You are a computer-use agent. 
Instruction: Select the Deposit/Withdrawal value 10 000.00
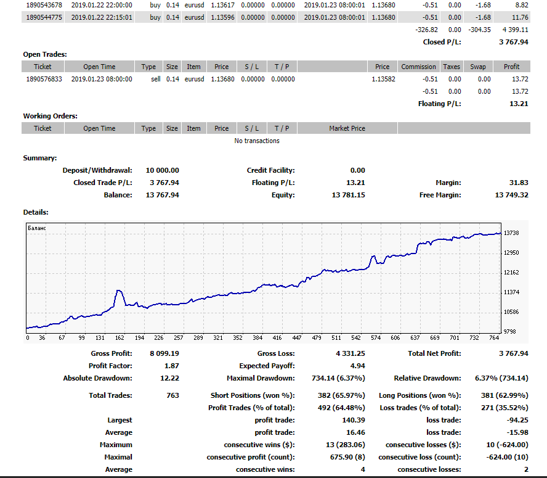162,170
